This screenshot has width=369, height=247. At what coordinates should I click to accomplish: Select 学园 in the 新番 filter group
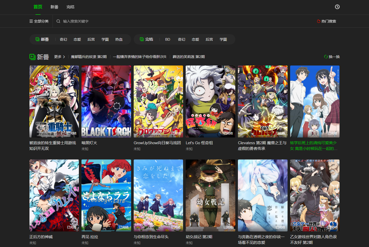[105, 39]
